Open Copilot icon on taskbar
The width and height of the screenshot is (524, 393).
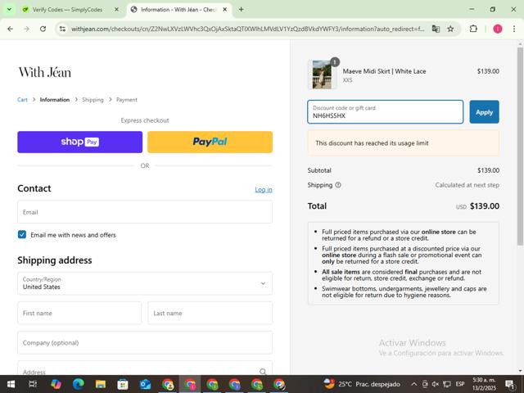(x=56, y=384)
